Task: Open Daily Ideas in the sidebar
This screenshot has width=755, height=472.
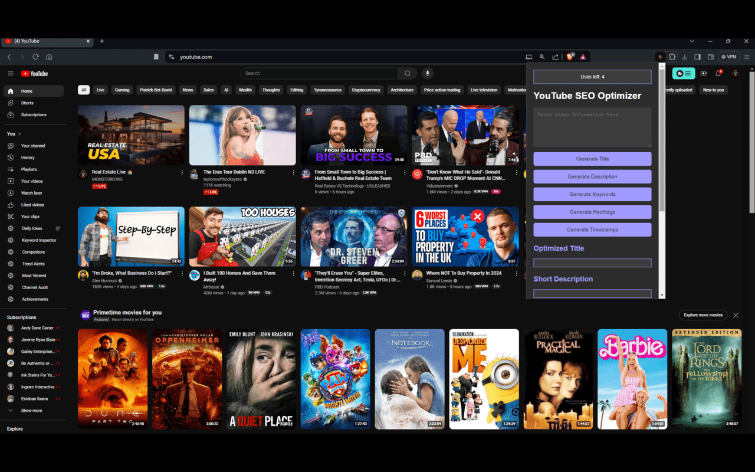Action: click(x=34, y=228)
